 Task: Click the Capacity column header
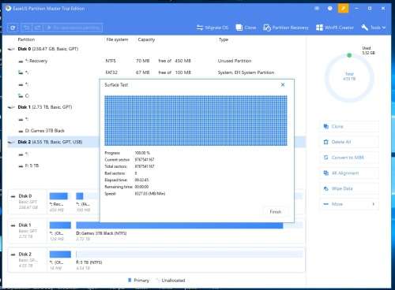click(x=146, y=39)
